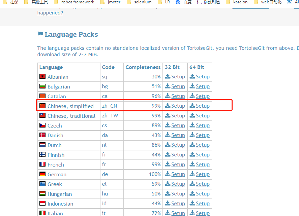Click the Dutch flag icon

click(42, 145)
